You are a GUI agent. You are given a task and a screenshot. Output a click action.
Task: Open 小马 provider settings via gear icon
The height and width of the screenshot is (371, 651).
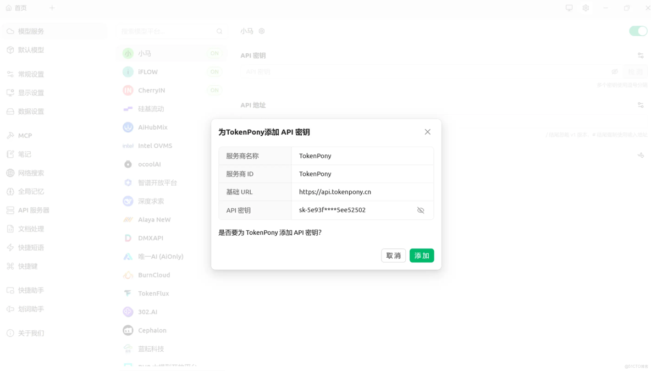pyautogui.click(x=261, y=31)
